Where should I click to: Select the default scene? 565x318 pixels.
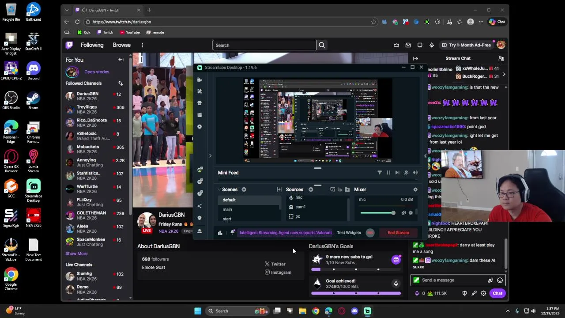pyautogui.click(x=249, y=200)
